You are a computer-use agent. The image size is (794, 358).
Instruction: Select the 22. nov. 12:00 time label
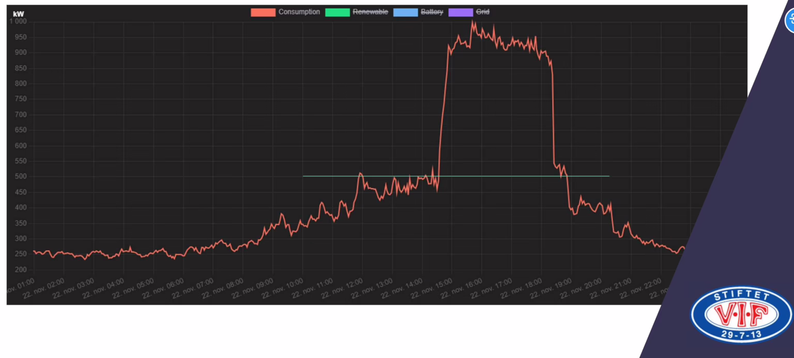338,289
